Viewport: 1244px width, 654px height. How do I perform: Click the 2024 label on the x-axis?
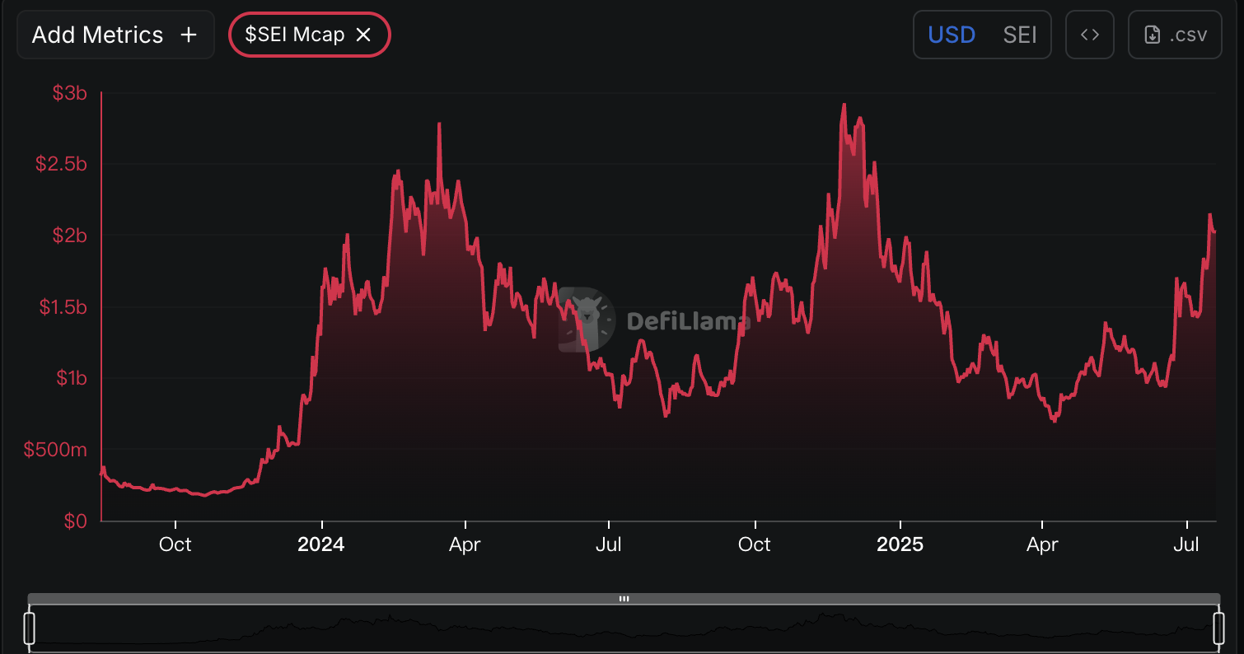321,544
